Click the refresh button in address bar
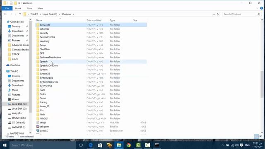 tap(218, 14)
